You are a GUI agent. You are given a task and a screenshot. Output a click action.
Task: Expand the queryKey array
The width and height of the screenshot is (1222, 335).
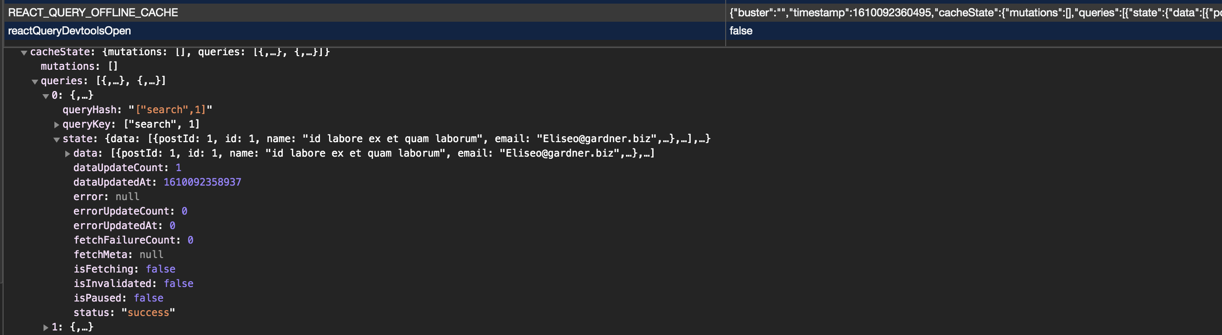pyautogui.click(x=57, y=124)
